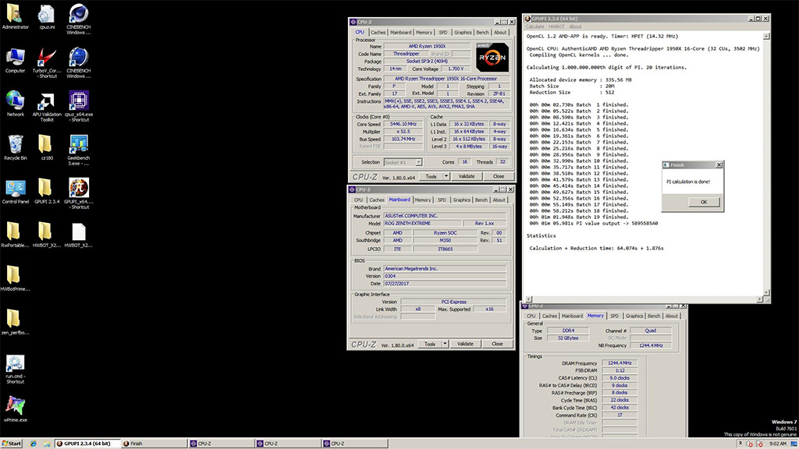Open the HWBotPrime folder icon
Image resolution: width=799 pixels, height=449 pixels.
(15, 278)
